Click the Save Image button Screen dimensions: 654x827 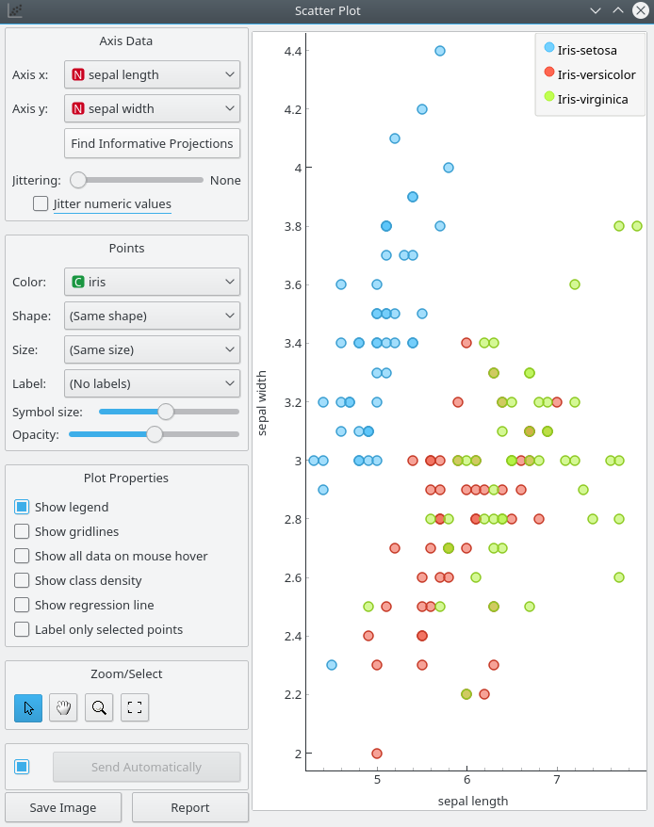pyautogui.click(x=63, y=807)
